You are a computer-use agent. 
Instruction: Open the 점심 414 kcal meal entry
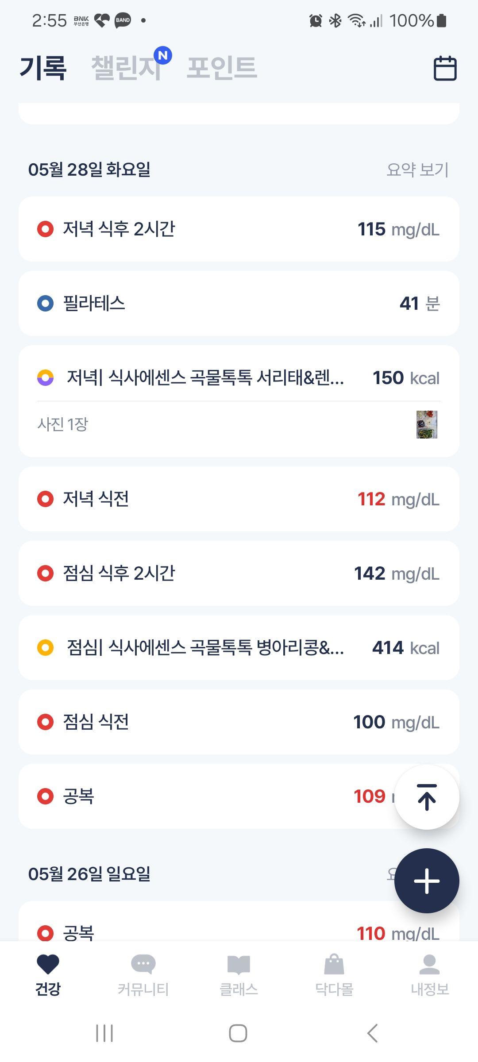pos(239,647)
